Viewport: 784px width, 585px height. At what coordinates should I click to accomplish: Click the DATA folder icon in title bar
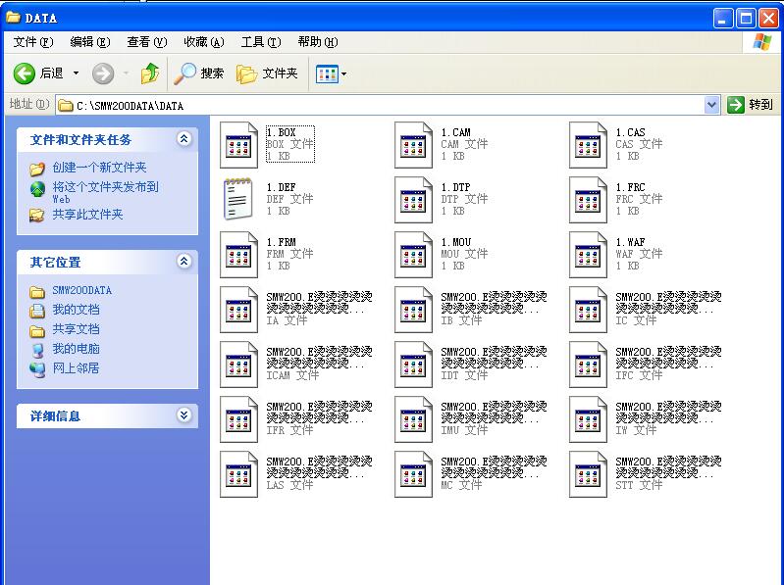click(13, 17)
